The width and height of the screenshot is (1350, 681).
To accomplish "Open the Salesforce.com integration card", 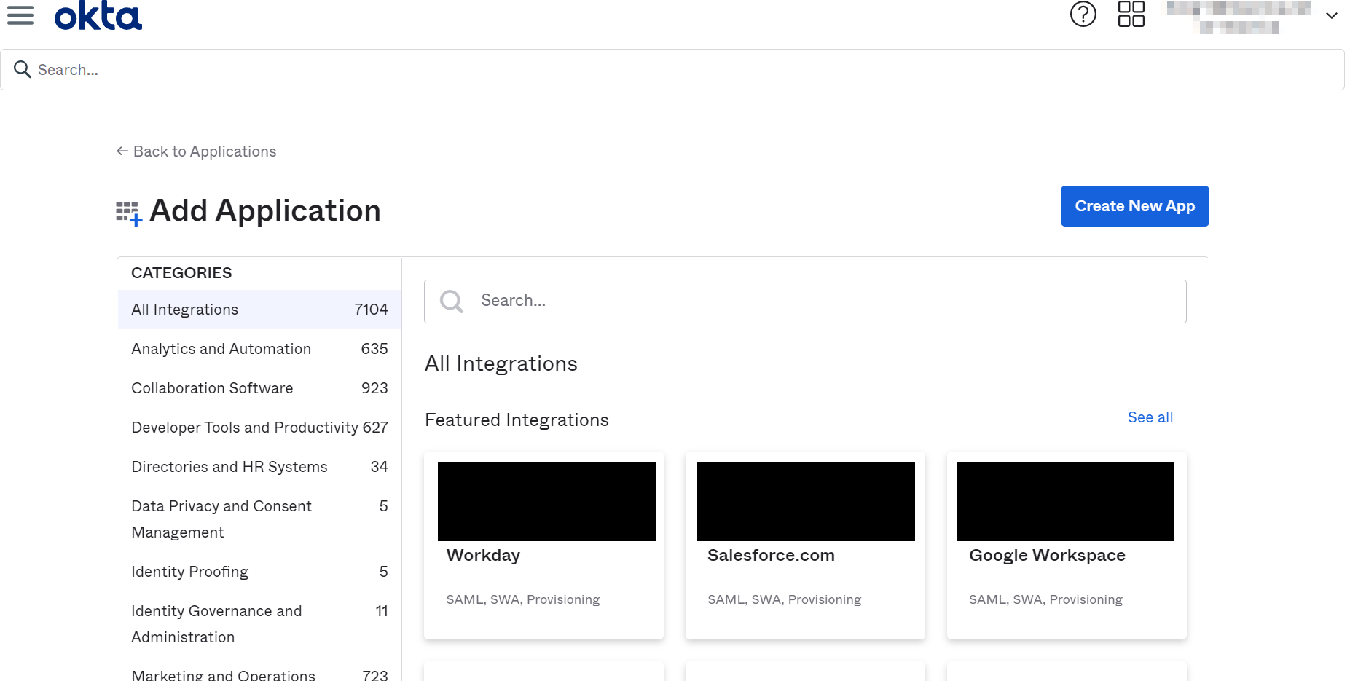I will (805, 546).
